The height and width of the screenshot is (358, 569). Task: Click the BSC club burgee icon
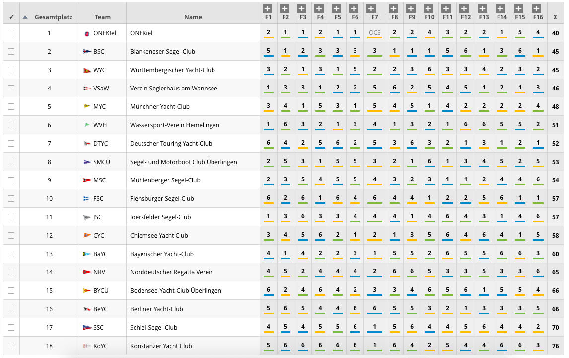87,52
